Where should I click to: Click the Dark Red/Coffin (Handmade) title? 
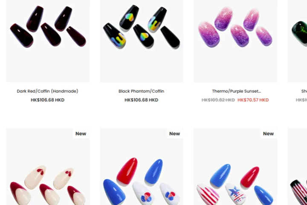click(x=47, y=91)
